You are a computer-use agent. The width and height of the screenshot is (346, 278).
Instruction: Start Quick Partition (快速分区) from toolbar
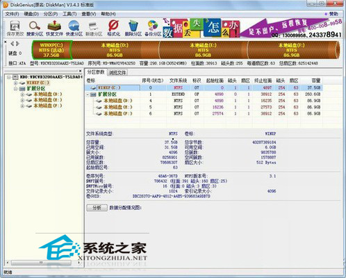click(x=74, y=28)
